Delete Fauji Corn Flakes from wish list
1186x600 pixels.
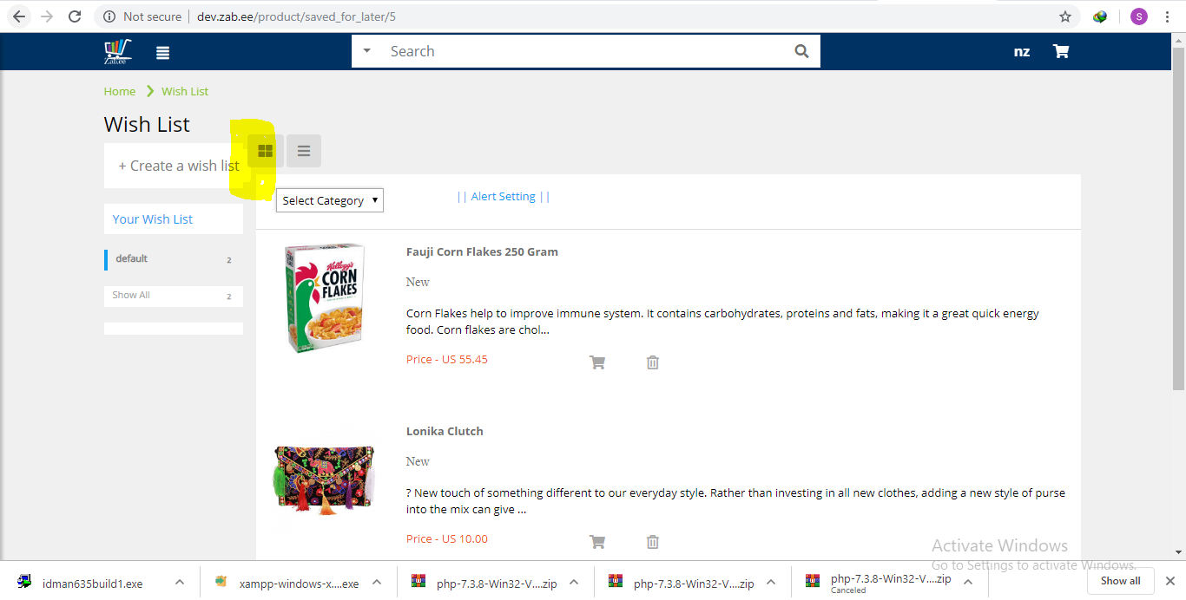[653, 362]
